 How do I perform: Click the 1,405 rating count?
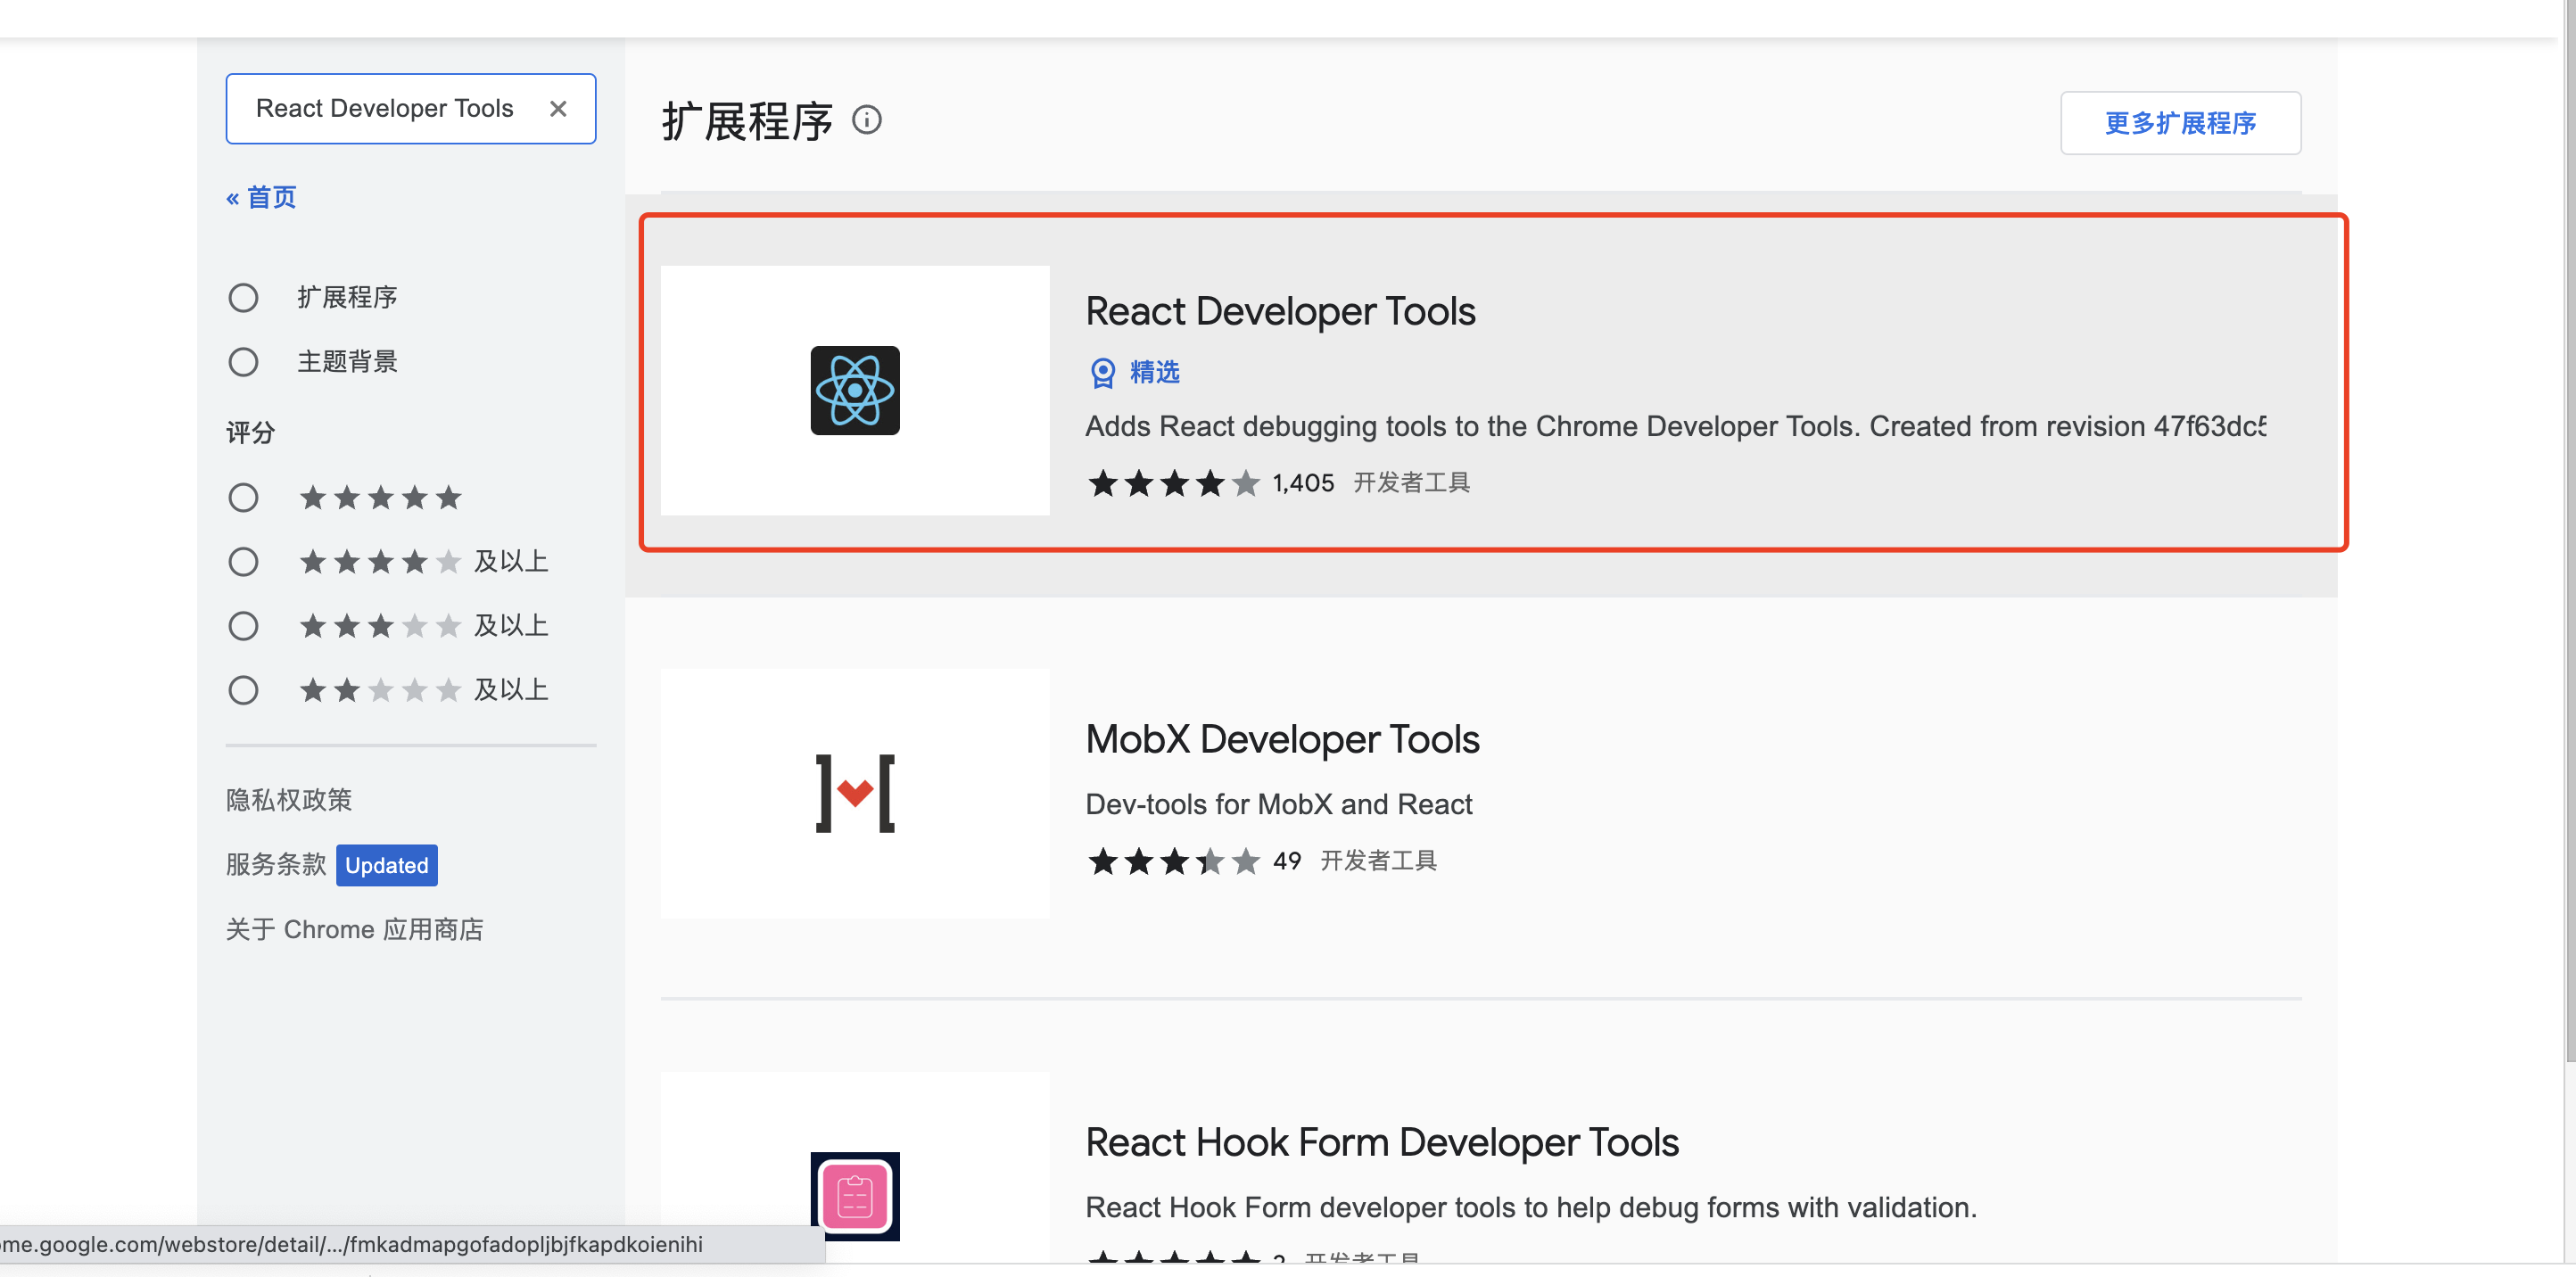pos(1303,484)
